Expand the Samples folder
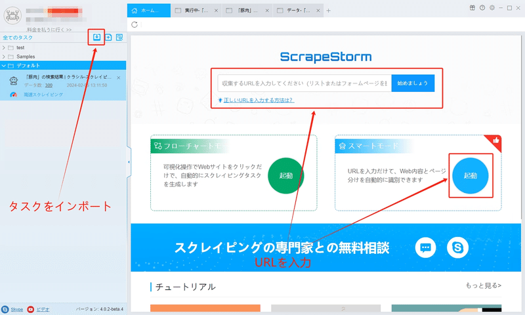This screenshot has width=525, height=315. pos(4,56)
